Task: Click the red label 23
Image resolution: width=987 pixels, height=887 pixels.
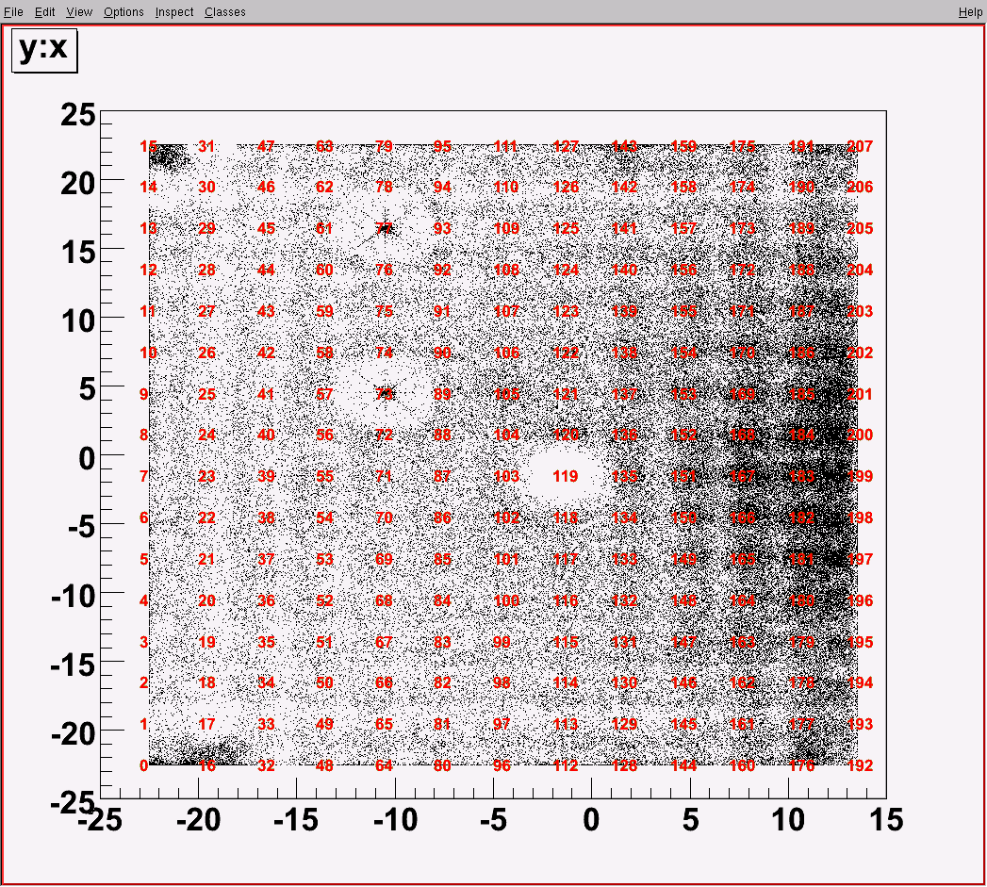Action: coord(206,477)
